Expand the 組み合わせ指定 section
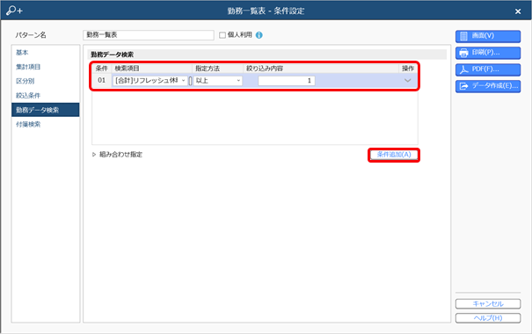This screenshot has height=334, width=532. coord(118,155)
